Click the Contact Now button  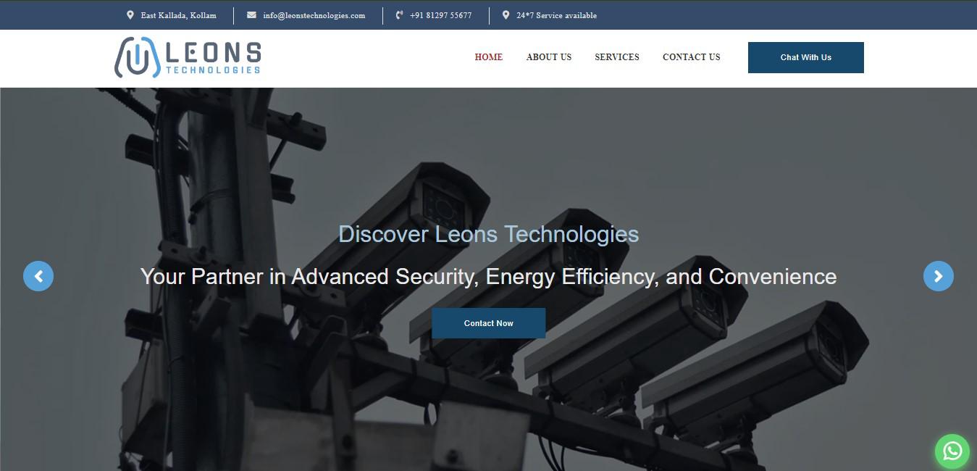click(488, 323)
